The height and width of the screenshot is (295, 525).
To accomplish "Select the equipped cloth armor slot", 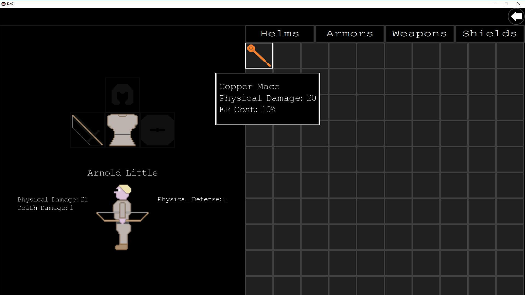I will (122, 130).
